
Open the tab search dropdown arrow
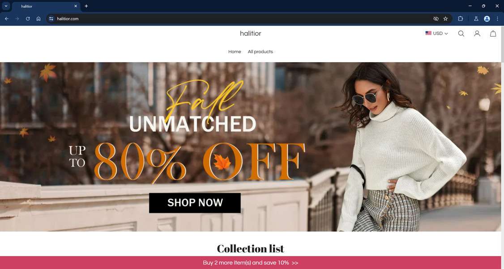[6, 6]
